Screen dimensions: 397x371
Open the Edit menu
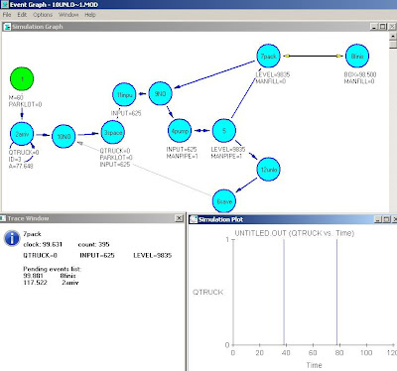[22, 15]
